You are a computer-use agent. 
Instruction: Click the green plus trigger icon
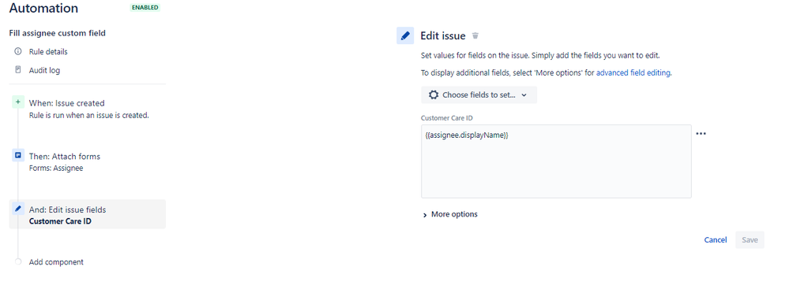pyautogui.click(x=18, y=102)
